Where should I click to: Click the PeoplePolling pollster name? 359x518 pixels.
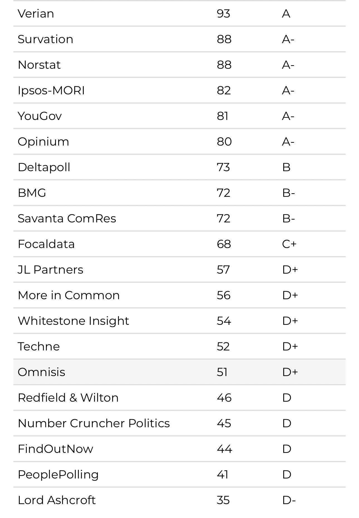coord(58,475)
